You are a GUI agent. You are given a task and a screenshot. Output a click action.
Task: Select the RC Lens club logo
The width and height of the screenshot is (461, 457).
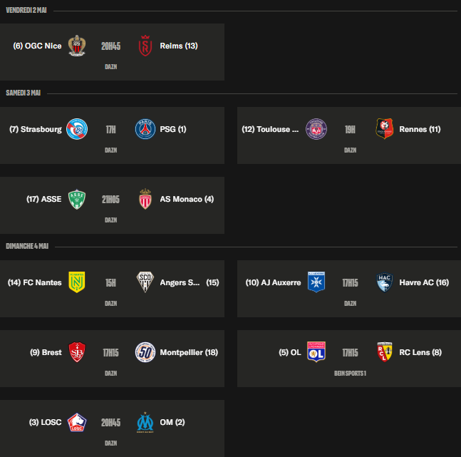(385, 352)
